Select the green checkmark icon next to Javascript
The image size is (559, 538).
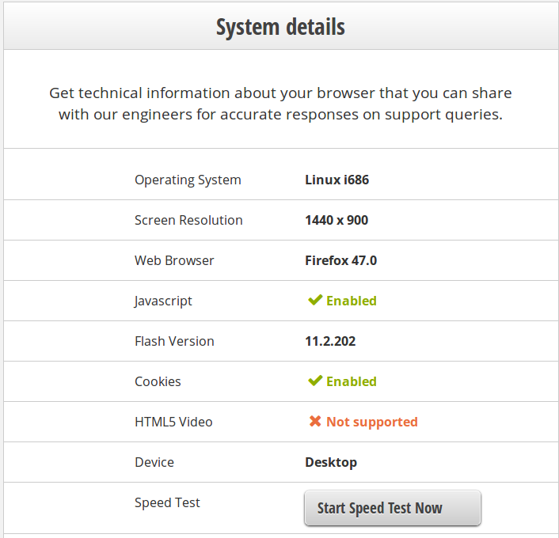click(x=315, y=301)
